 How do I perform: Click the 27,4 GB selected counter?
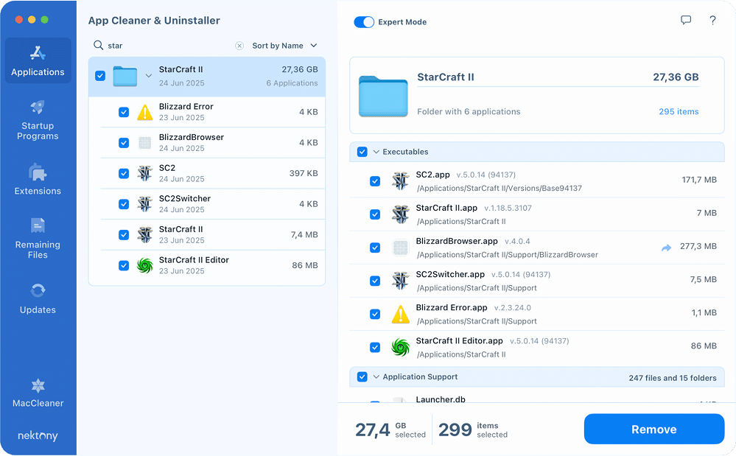(x=390, y=429)
